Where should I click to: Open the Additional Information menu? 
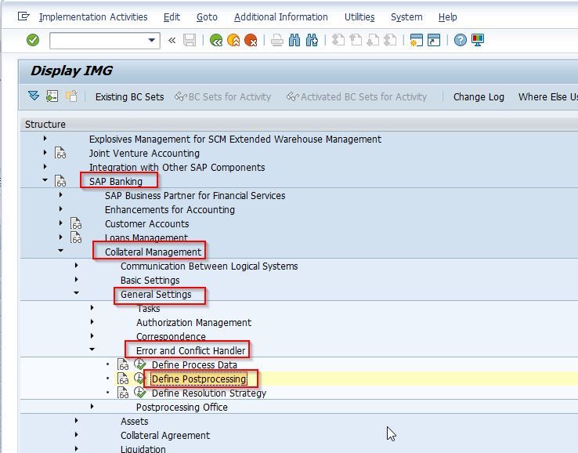[281, 17]
